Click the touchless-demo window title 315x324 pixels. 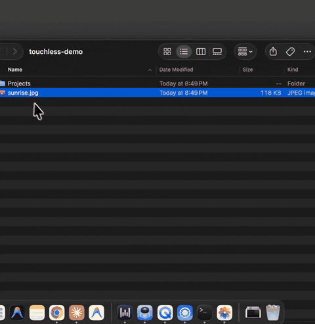(56, 52)
